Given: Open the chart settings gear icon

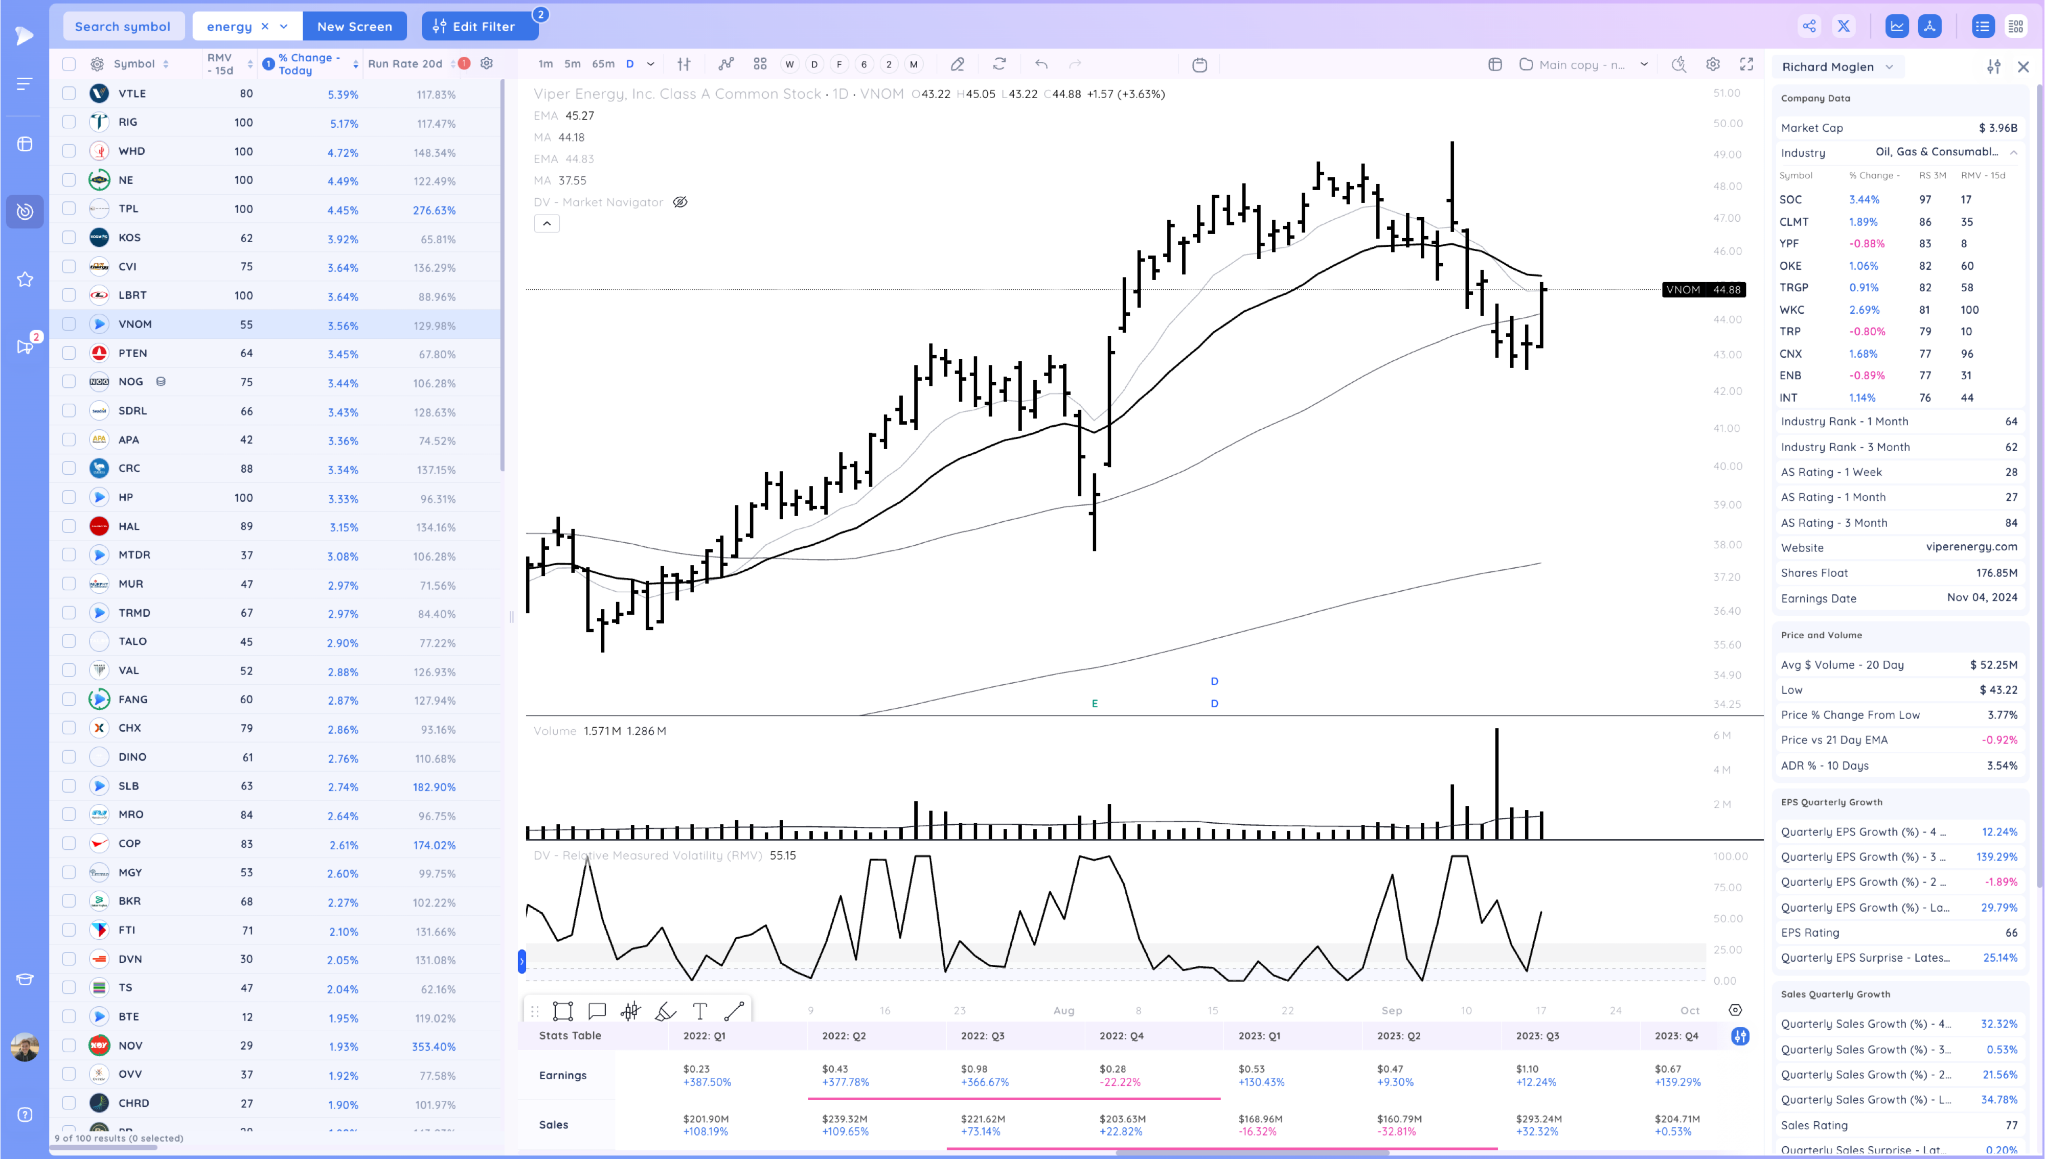Looking at the screenshot, I should pyautogui.click(x=1713, y=64).
